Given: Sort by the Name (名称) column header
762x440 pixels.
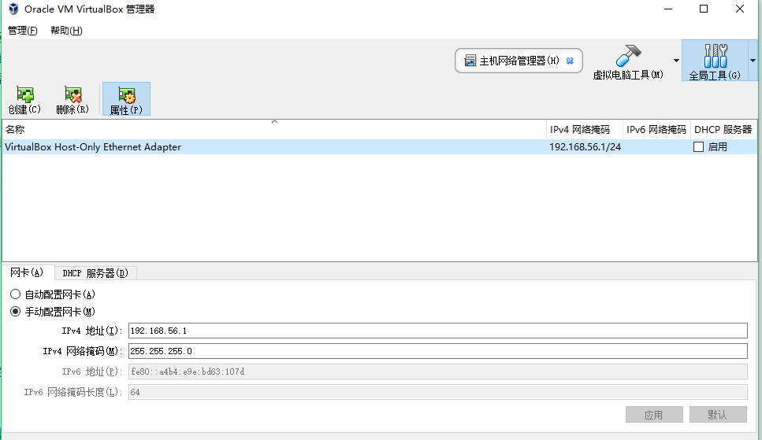Looking at the screenshot, I should pos(274,130).
